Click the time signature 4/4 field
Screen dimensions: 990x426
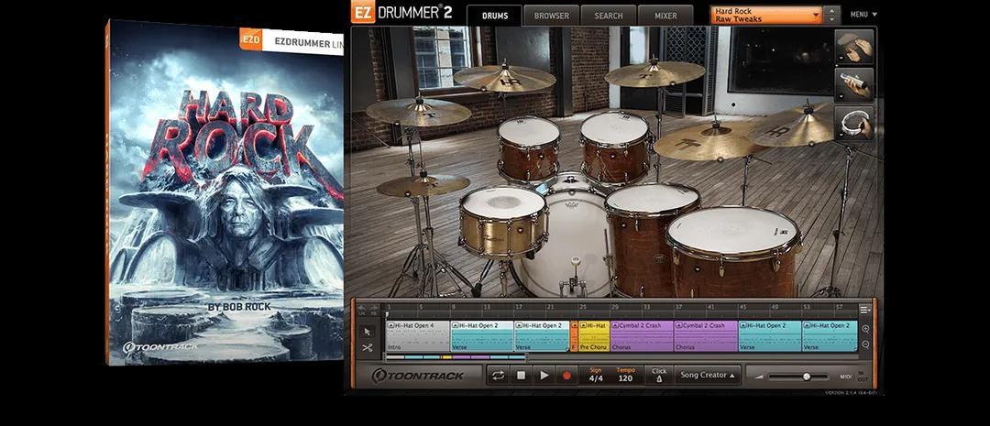(596, 375)
